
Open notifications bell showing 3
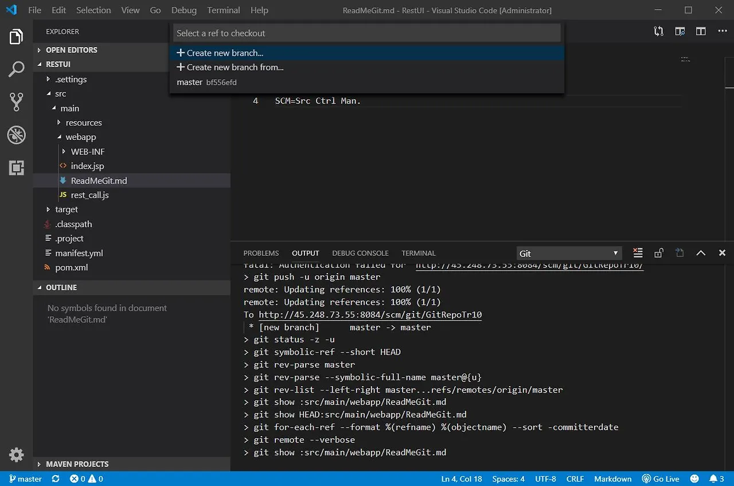coord(717,479)
